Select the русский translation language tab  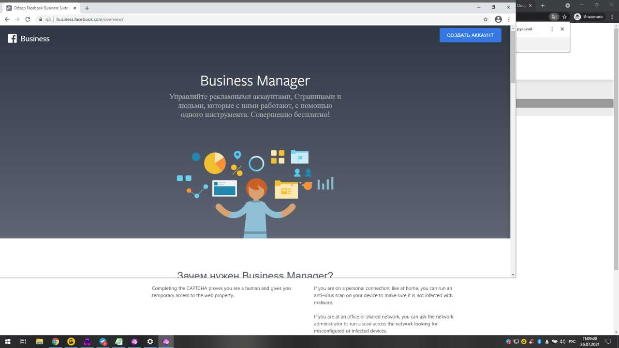tap(525, 29)
